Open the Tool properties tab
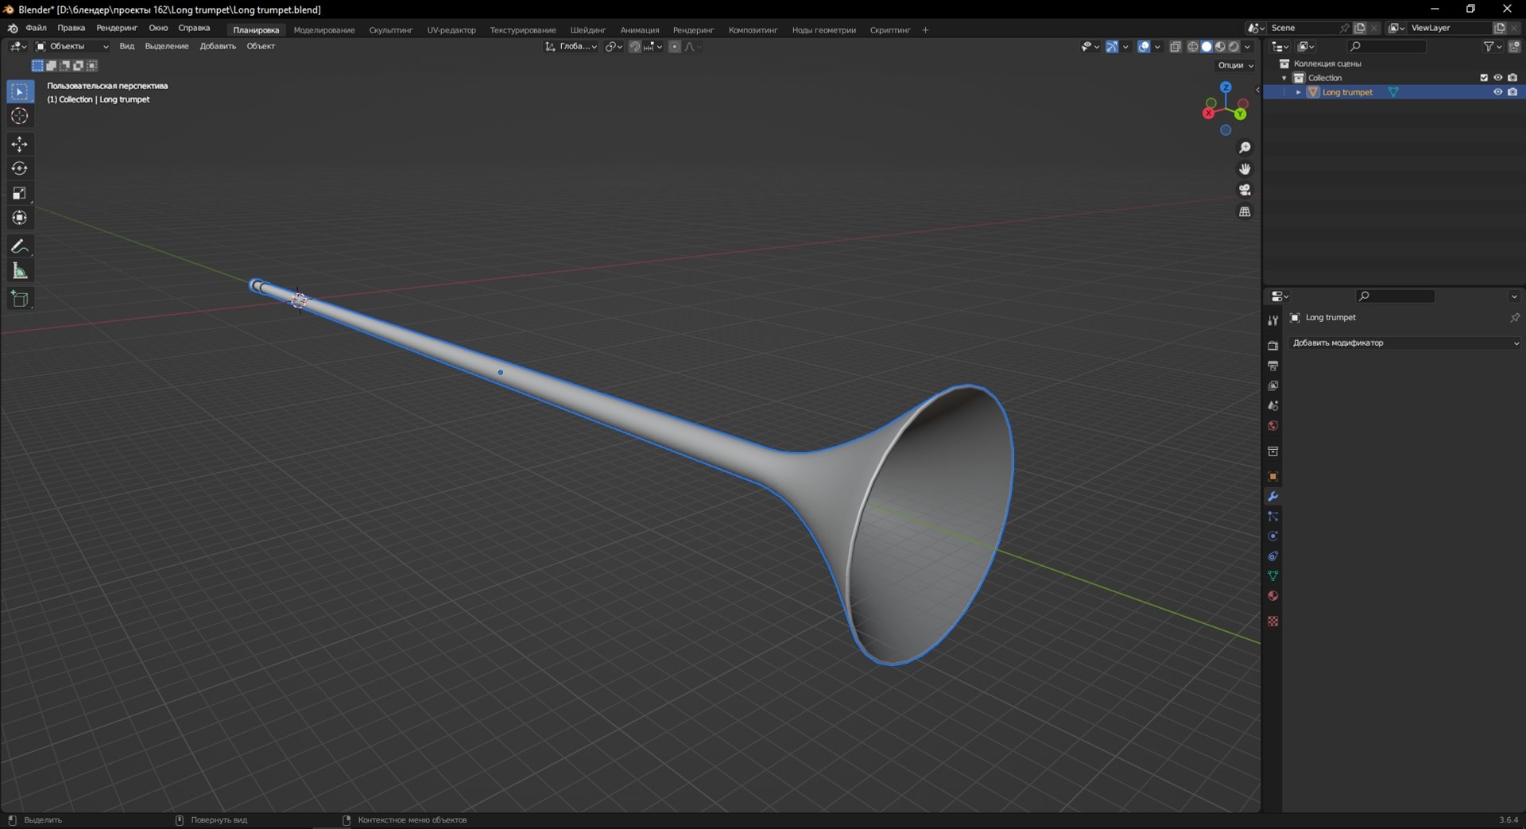 (1272, 320)
